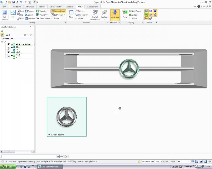Open More in the Clipping group
Screen dimensions: 212x169
pos(134,18)
